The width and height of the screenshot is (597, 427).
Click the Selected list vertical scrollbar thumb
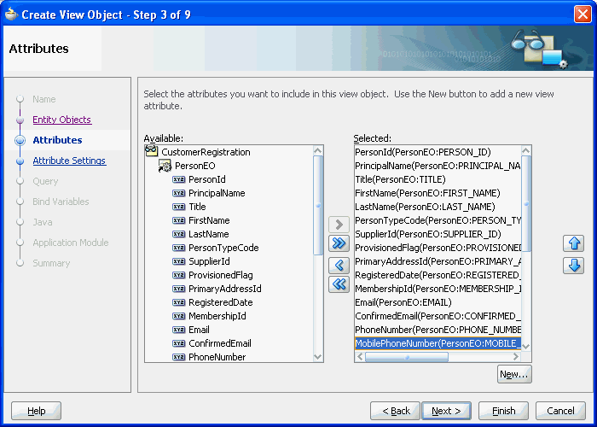coord(526,203)
